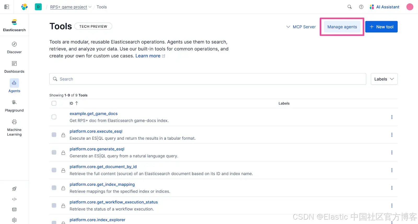Open actions menu for platform.core.execute_esql

tap(392, 135)
